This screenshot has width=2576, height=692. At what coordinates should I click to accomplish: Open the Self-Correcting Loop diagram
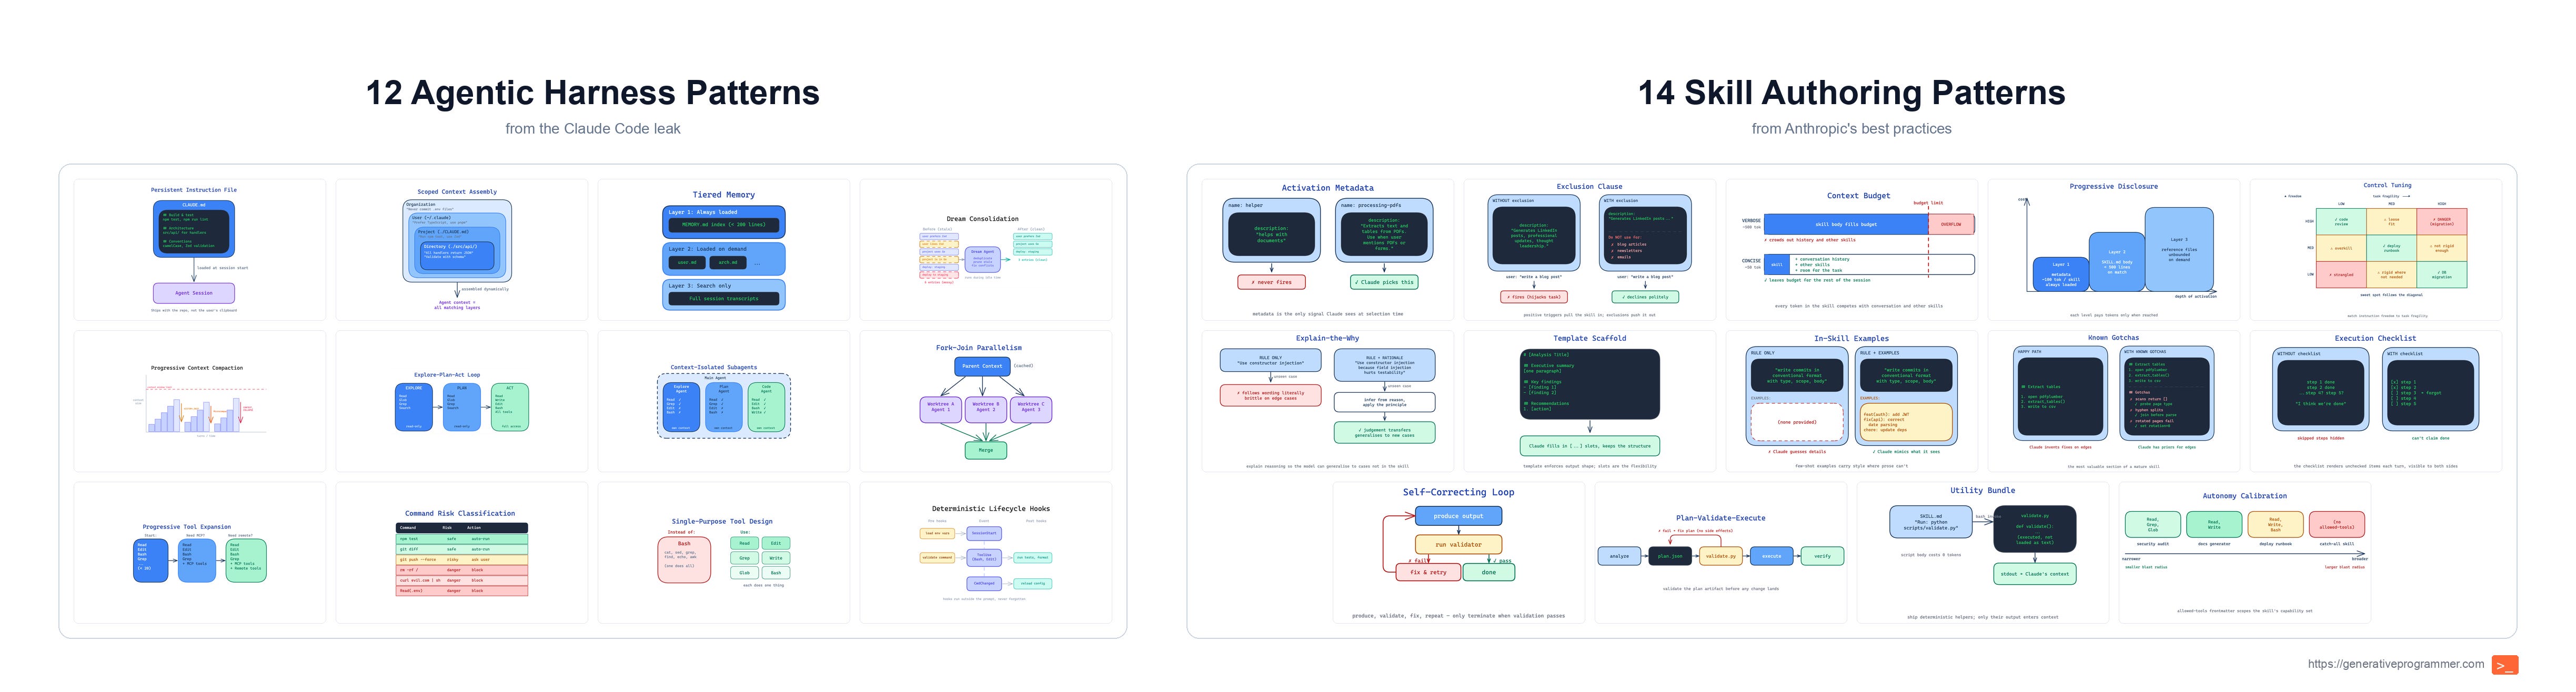click(1458, 553)
